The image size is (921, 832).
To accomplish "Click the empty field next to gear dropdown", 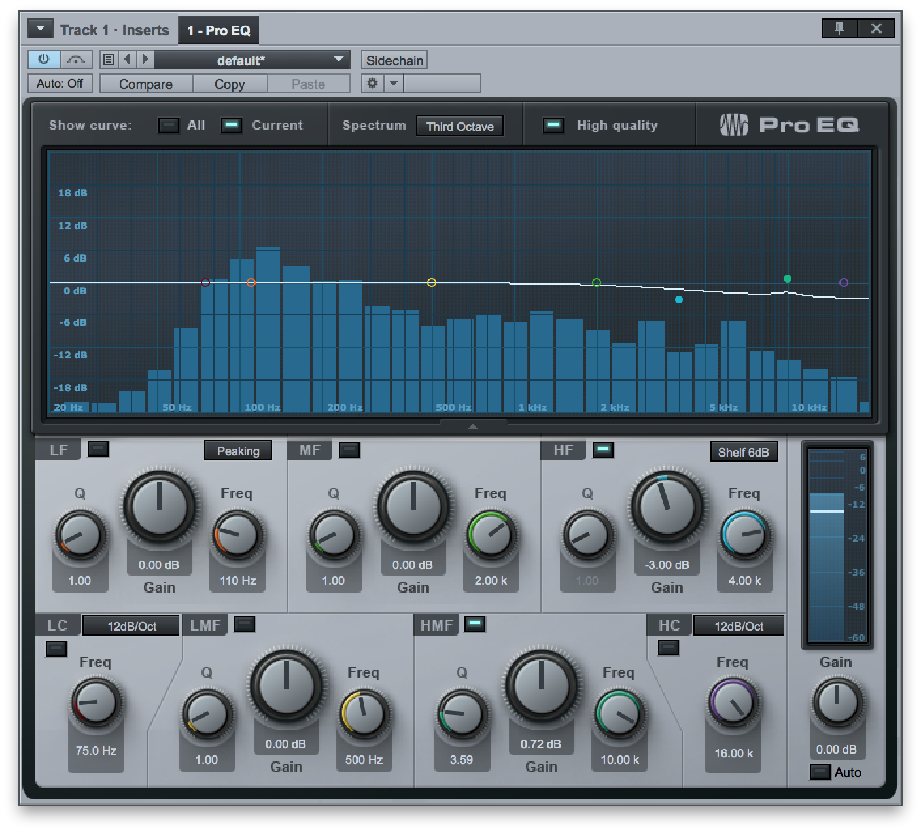I will 442,83.
